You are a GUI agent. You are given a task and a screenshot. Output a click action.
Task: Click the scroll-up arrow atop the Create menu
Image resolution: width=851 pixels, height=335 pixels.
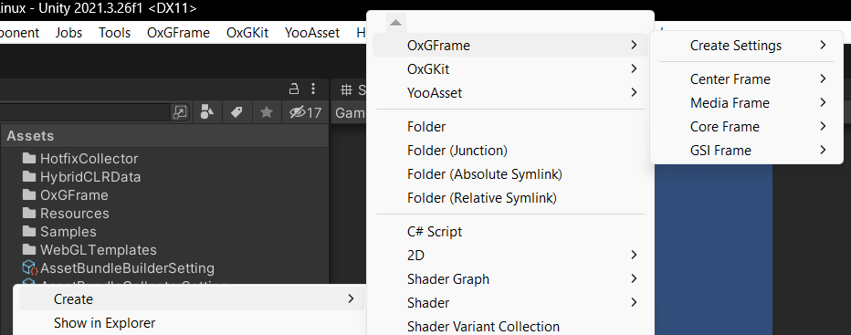(x=395, y=22)
